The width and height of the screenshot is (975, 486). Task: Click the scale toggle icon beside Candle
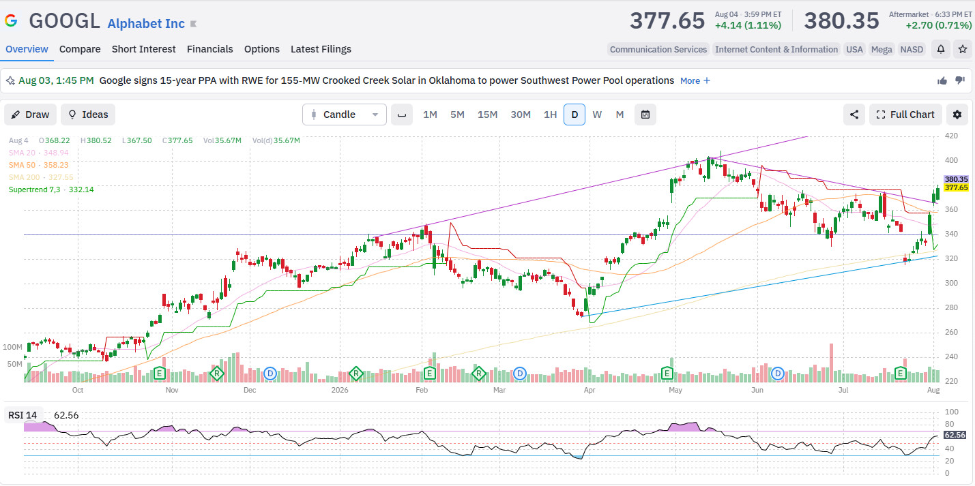pos(402,115)
